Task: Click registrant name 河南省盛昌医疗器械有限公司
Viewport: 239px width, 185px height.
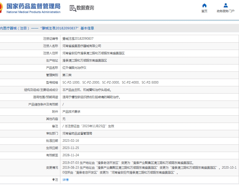Action: 82,46
